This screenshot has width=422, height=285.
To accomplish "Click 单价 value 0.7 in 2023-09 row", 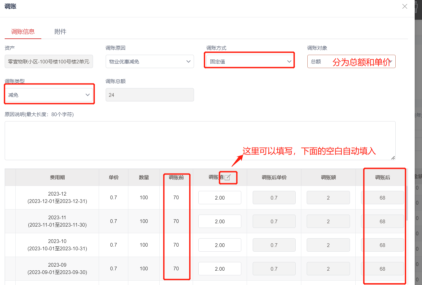I will (114, 269).
